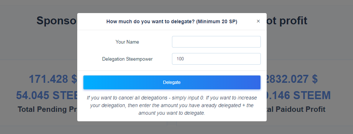
Task: Click the 'Delegation Steempower' label
Action: click(127, 59)
